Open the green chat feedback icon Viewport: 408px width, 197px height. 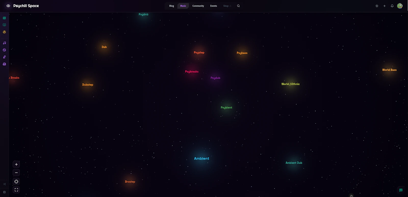coord(401,190)
